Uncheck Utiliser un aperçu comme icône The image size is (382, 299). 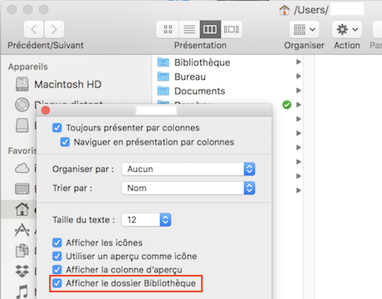tap(57, 257)
